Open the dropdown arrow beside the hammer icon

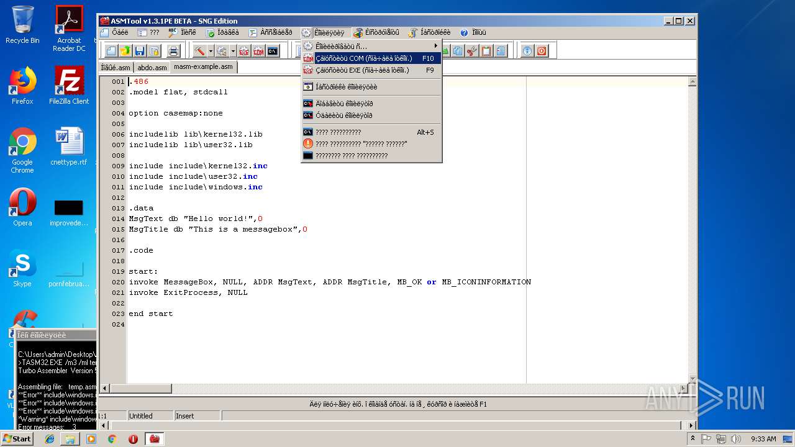pos(211,51)
